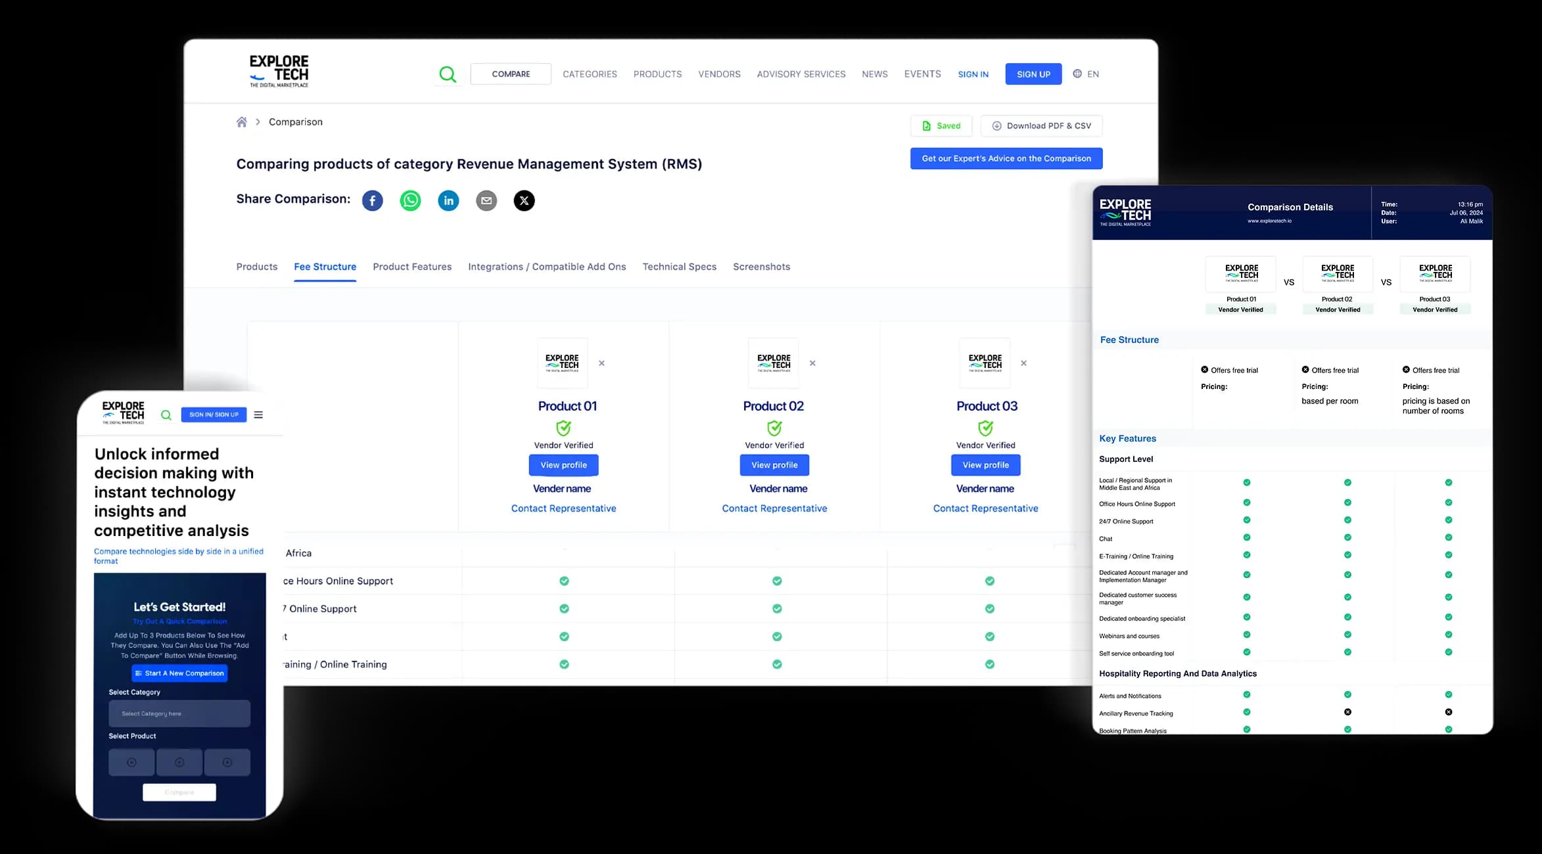Click the Facebook share icon
The width and height of the screenshot is (1542, 854).
(372, 200)
